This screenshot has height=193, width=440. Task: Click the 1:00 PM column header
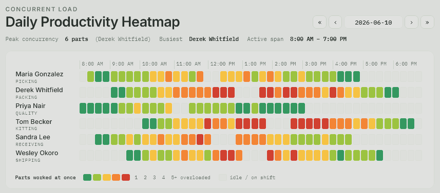255,64
